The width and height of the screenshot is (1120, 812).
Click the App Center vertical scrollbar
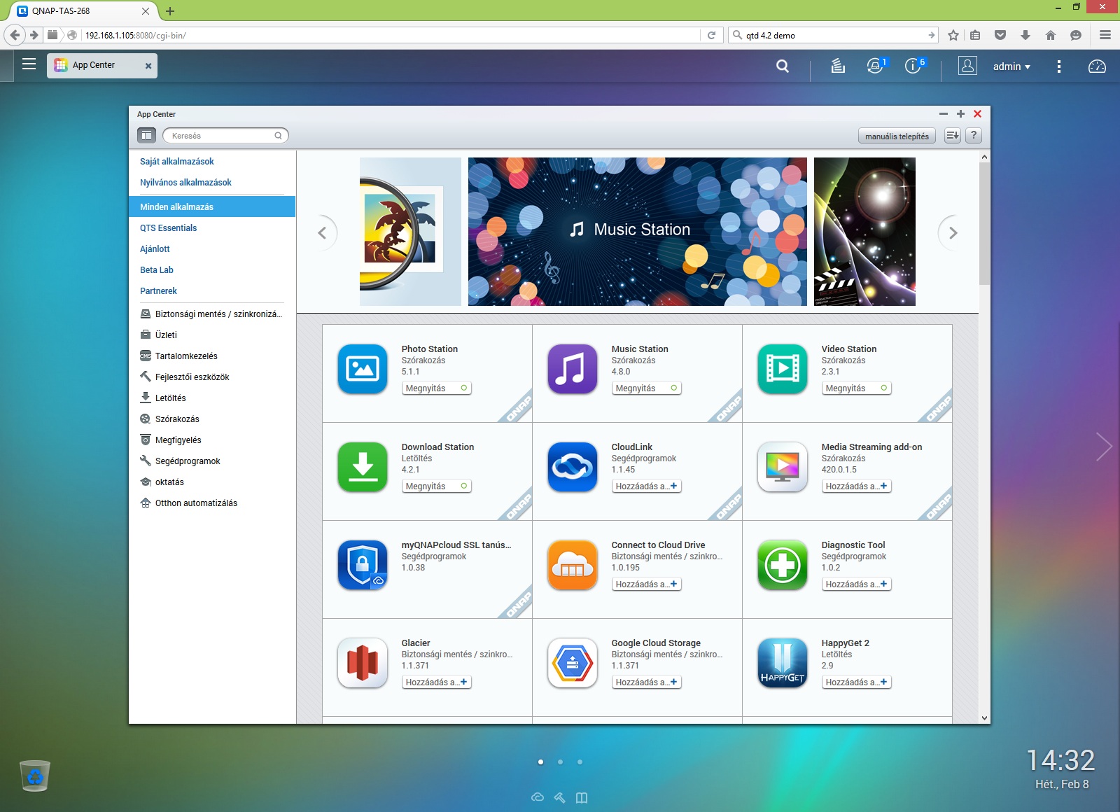[984, 224]
